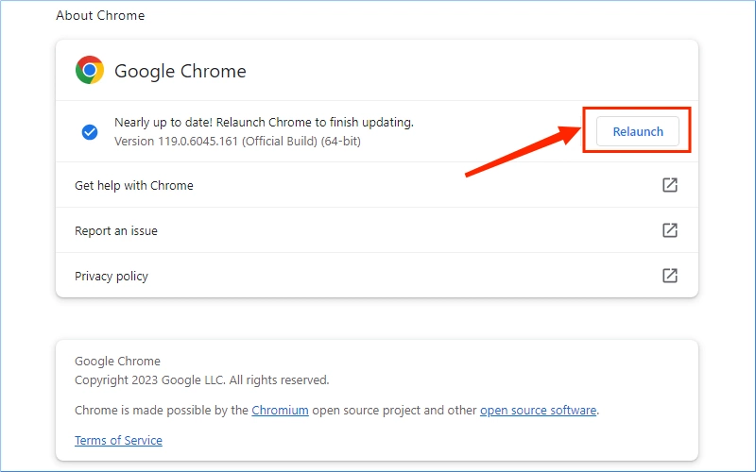The height and width of the screenshot is (472, 756).
Task: Open the Chromium link
Action: tap(280, 411)
